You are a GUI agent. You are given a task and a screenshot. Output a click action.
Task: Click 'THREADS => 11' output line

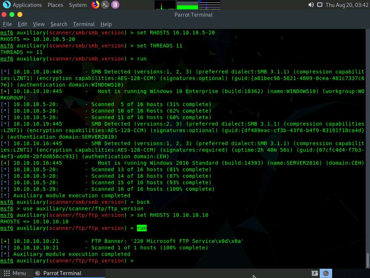21,52
